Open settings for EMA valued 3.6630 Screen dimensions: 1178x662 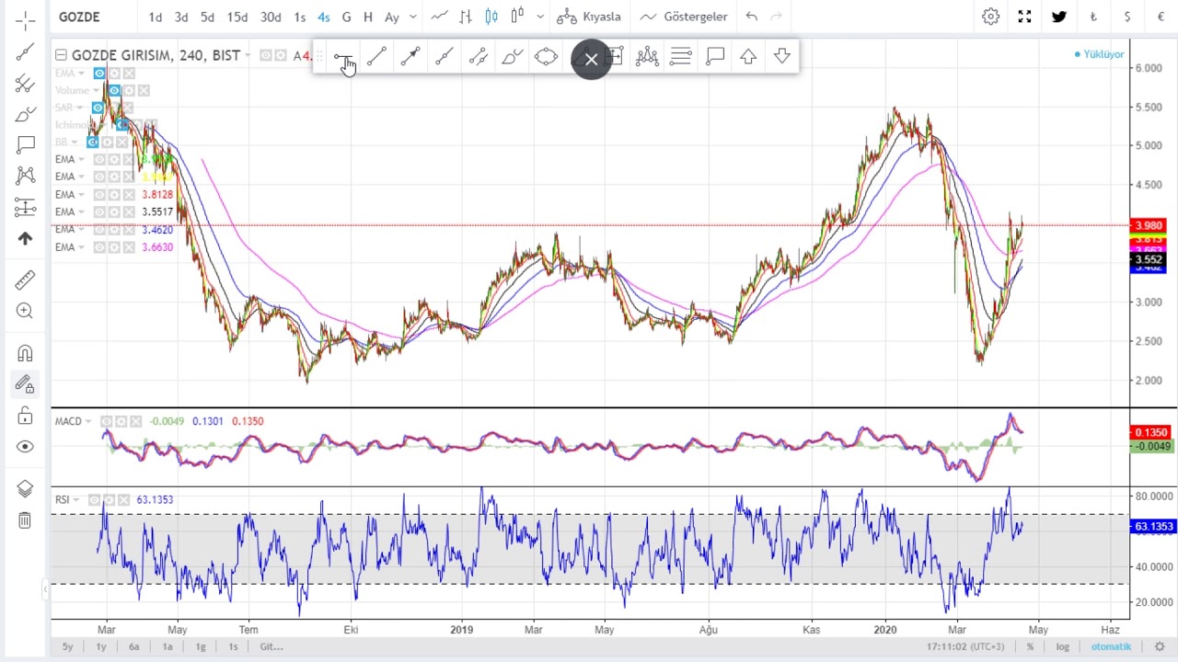(114, 247)
